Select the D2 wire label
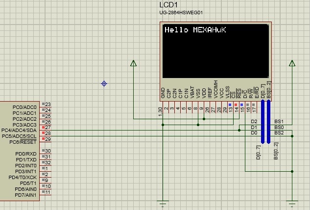 (x=254, y=121)
